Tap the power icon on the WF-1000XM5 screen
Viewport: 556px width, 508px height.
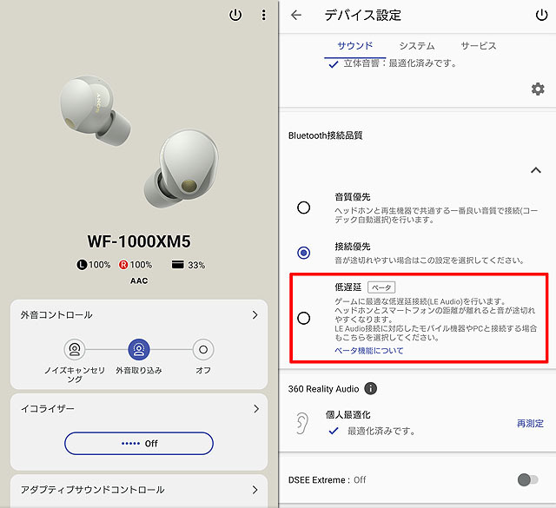(235, 15)
